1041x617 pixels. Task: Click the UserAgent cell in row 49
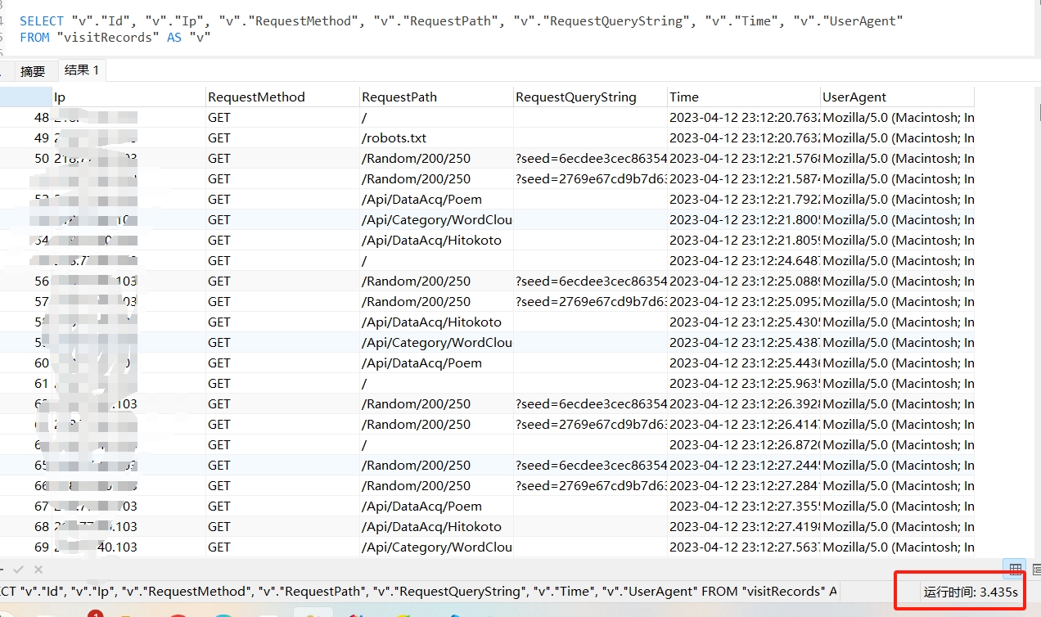point(898,137)
